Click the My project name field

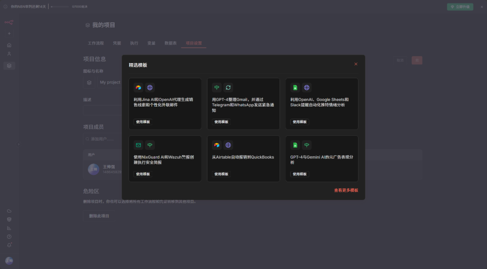pos(110,82)
